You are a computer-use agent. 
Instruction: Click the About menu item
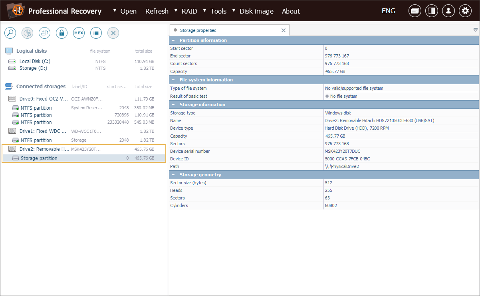[291, 11]
